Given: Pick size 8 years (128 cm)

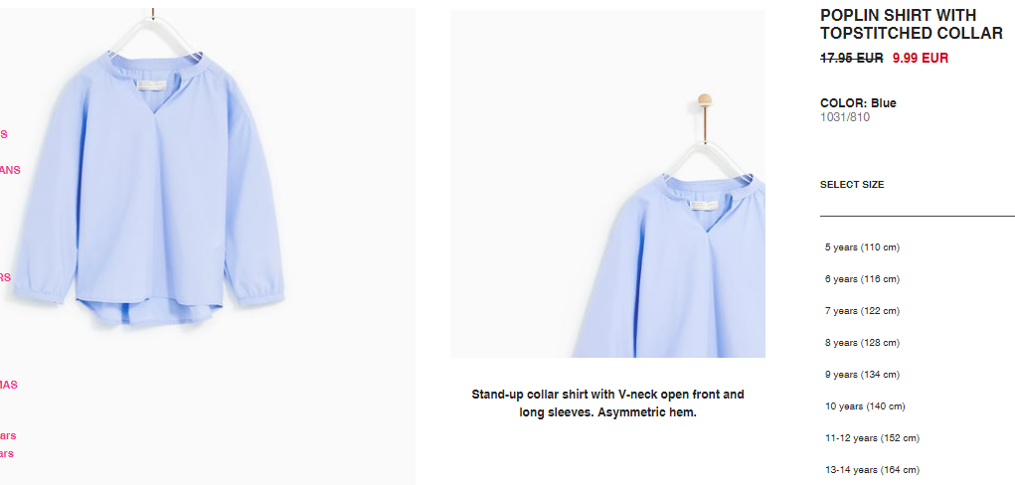Looking at the screenshot, I should pyautogui.click(x=862, y=343).
